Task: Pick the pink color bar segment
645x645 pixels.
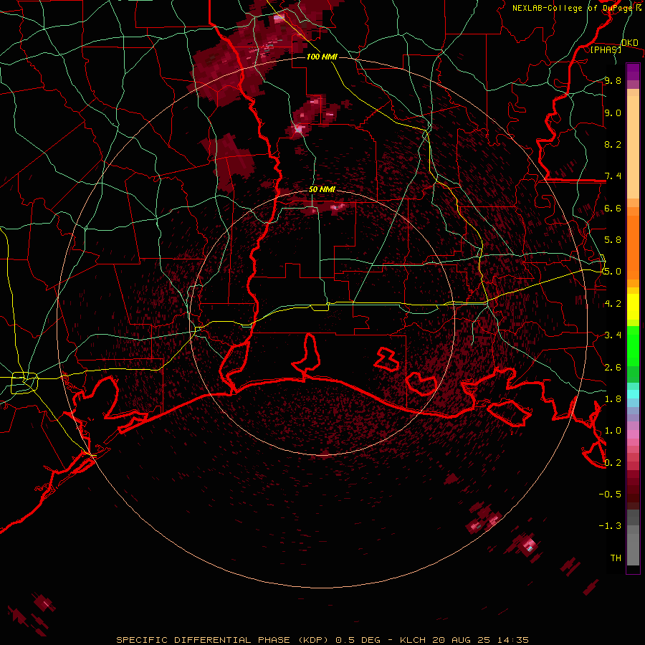Action: point(633,434)
